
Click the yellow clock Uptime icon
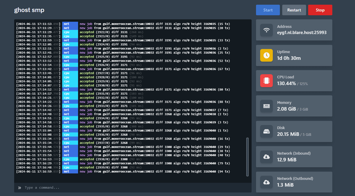click(x=266, y=55)
